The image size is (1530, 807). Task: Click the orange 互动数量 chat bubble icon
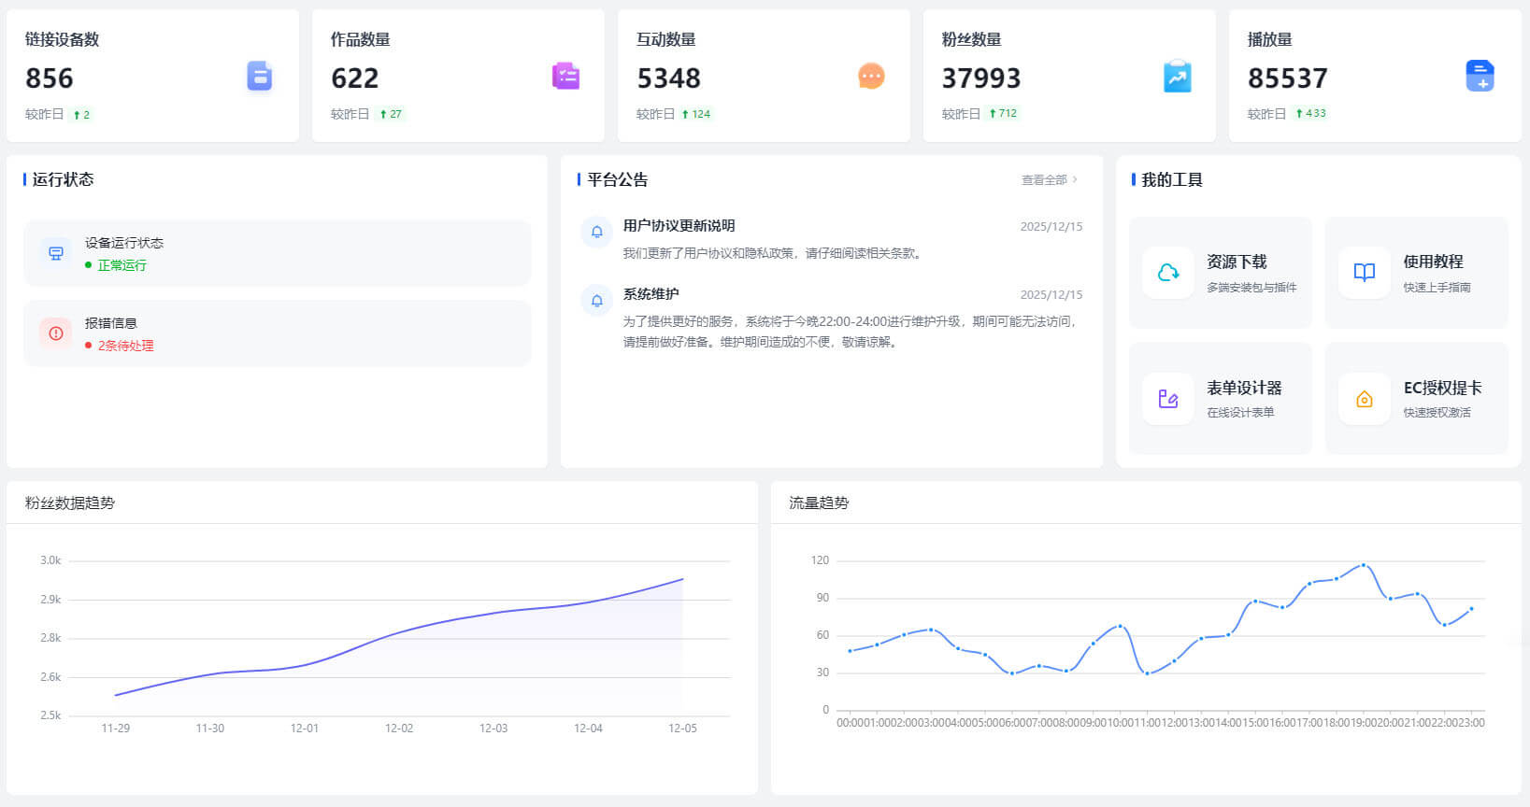tap(871, 76)
